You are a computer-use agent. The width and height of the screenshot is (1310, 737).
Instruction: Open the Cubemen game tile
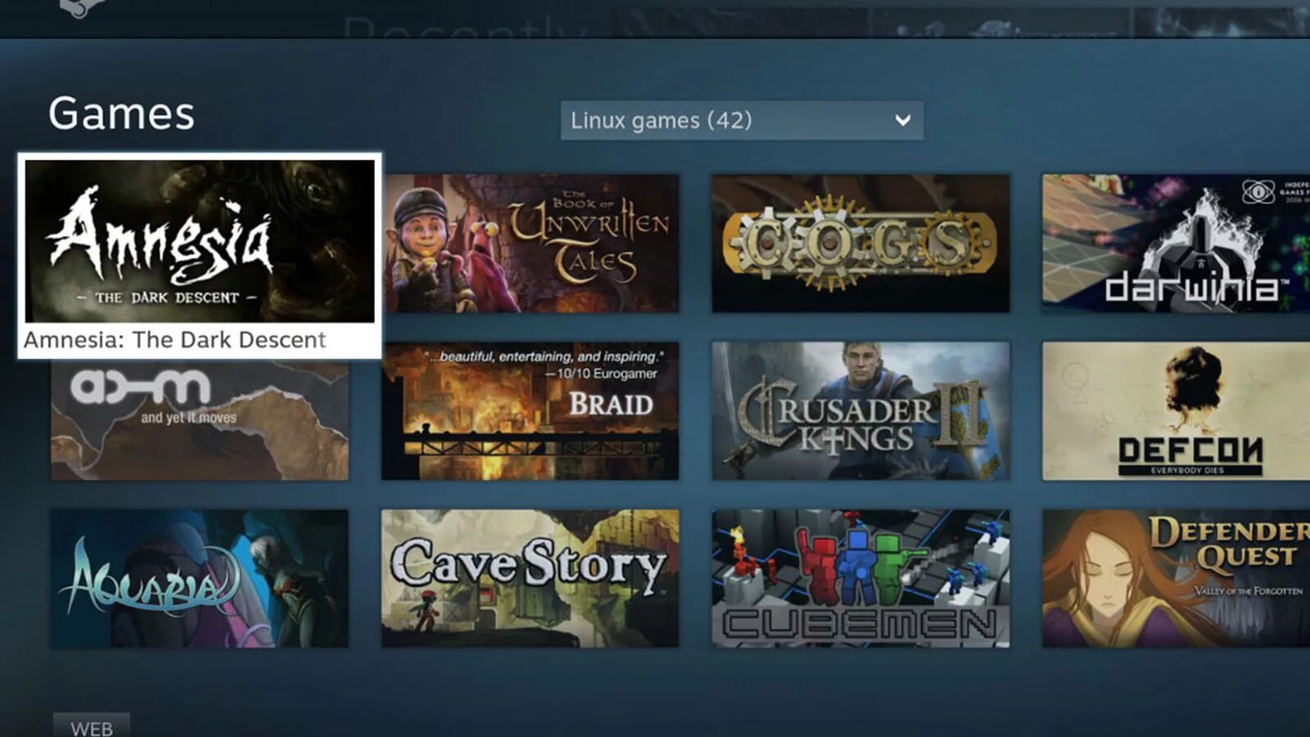click(x=861, y=579)
